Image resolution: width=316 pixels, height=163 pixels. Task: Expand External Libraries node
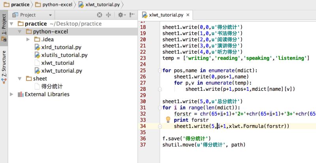(11, 94)
